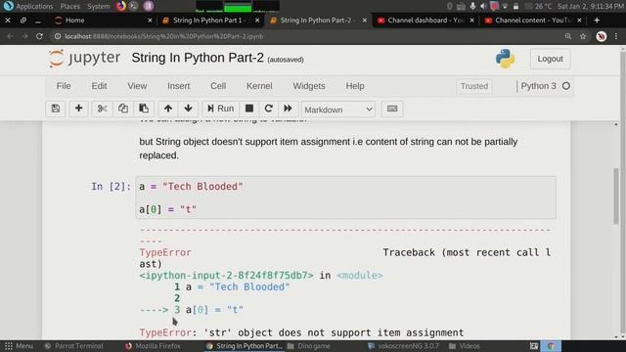626x352 pixels.
Task: Move selected cell down arrow
Action: coord(189,109)
